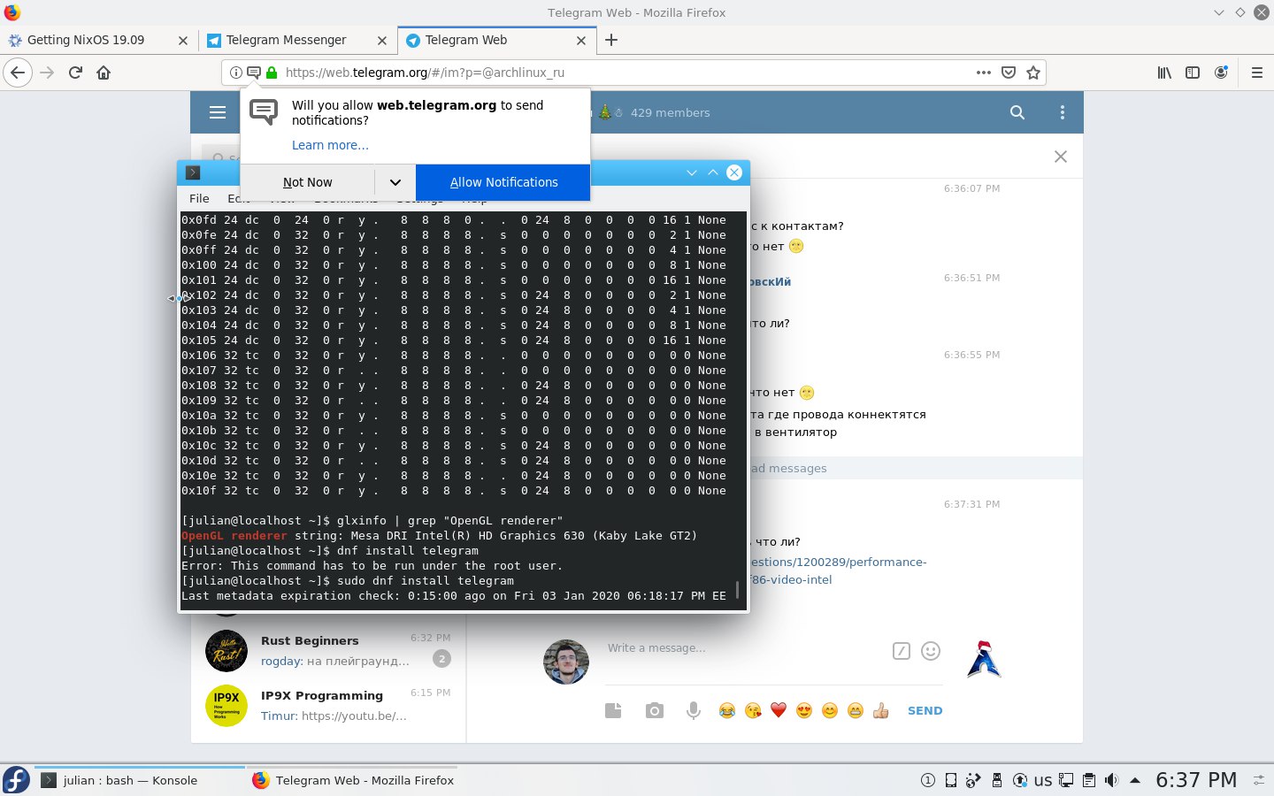The width and height of the screenshot is (1274, 796).
Task: Open the emoji picker smiley
Action: tap(931, 651)
